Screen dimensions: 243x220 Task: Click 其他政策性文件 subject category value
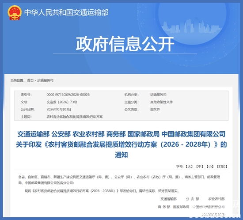pyautogui.click(x=161, y=102)
